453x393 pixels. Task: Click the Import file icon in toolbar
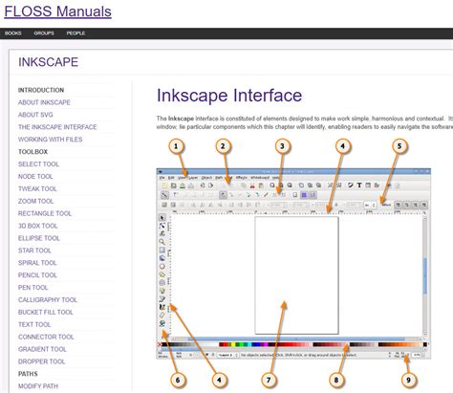point(202,186)
